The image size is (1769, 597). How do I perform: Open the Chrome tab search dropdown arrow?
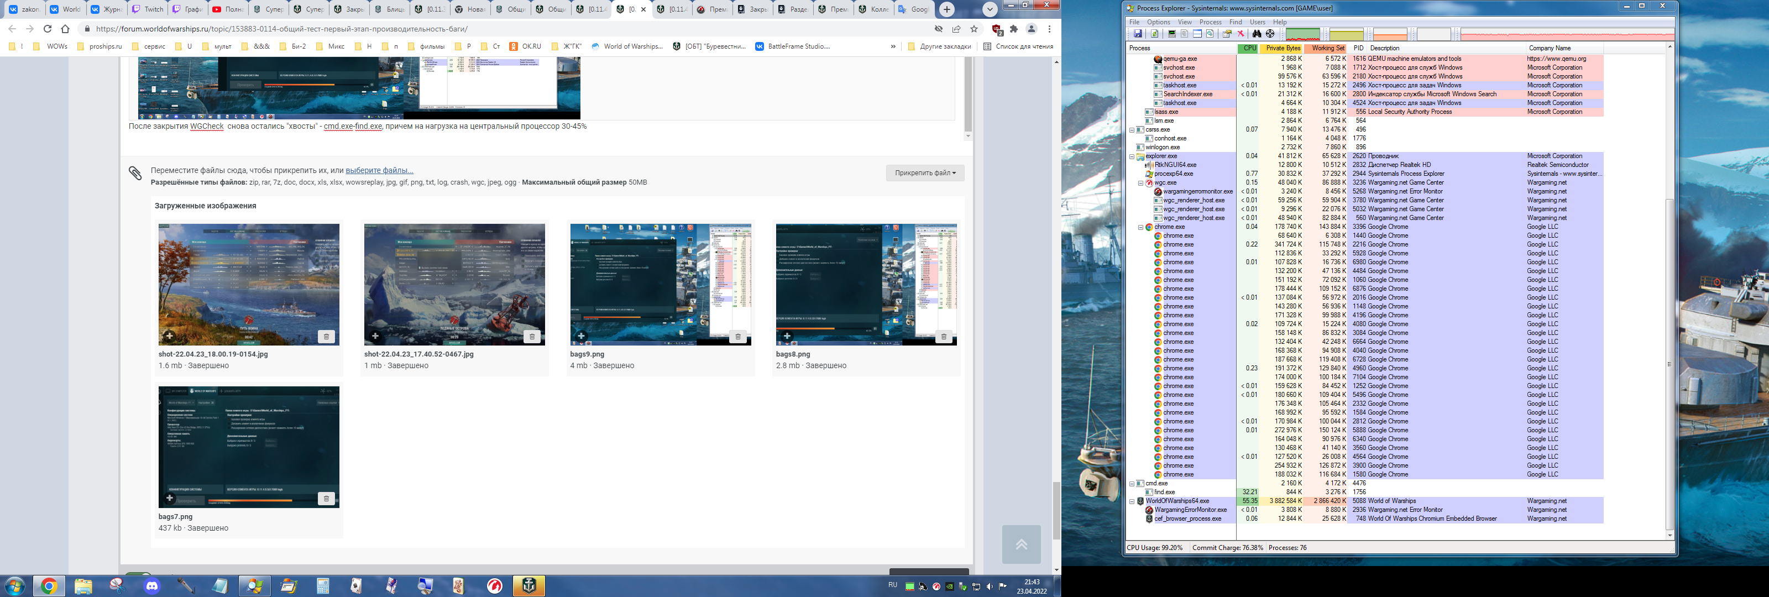click(990, 9)
